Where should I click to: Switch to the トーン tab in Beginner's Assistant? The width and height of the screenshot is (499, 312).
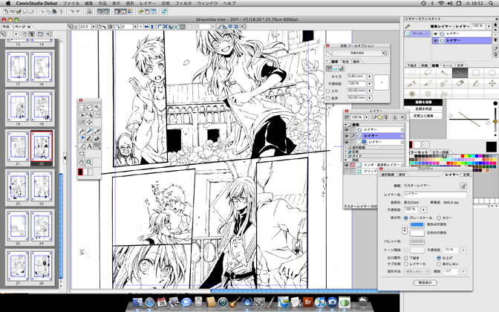coord(448,65)
